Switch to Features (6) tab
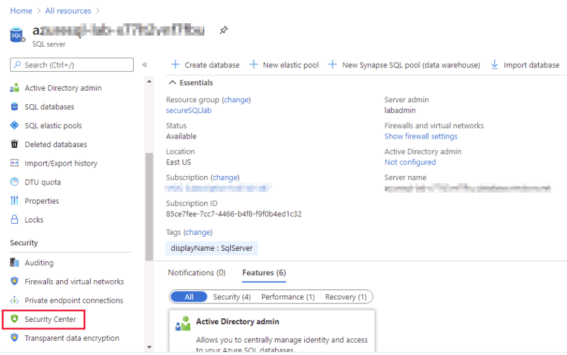 [x=264, y=273]
